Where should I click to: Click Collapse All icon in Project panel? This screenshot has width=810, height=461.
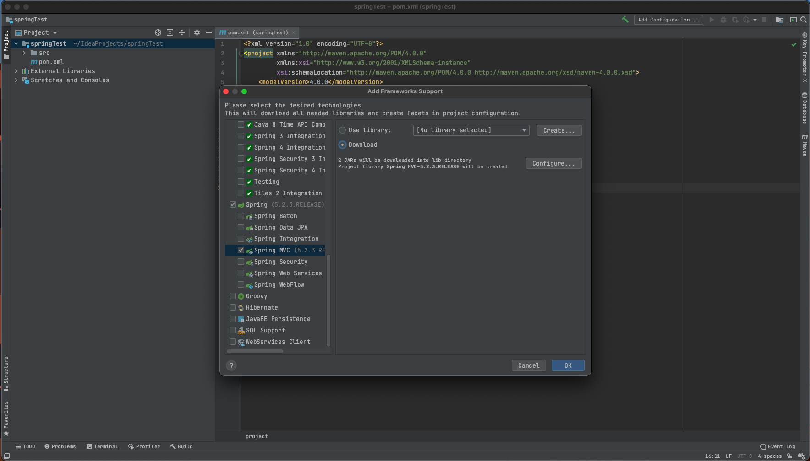pos(182,32)
